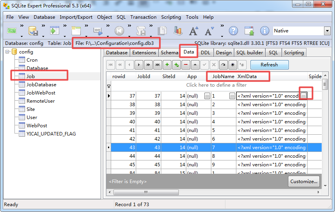Collapse the config database tree node
This screenshot has height=212, width=335.
[x=7, y=52]
